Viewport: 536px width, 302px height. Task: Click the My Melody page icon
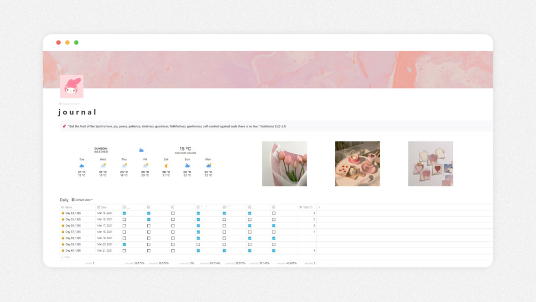pyautogui.click(x=71, y=86)
